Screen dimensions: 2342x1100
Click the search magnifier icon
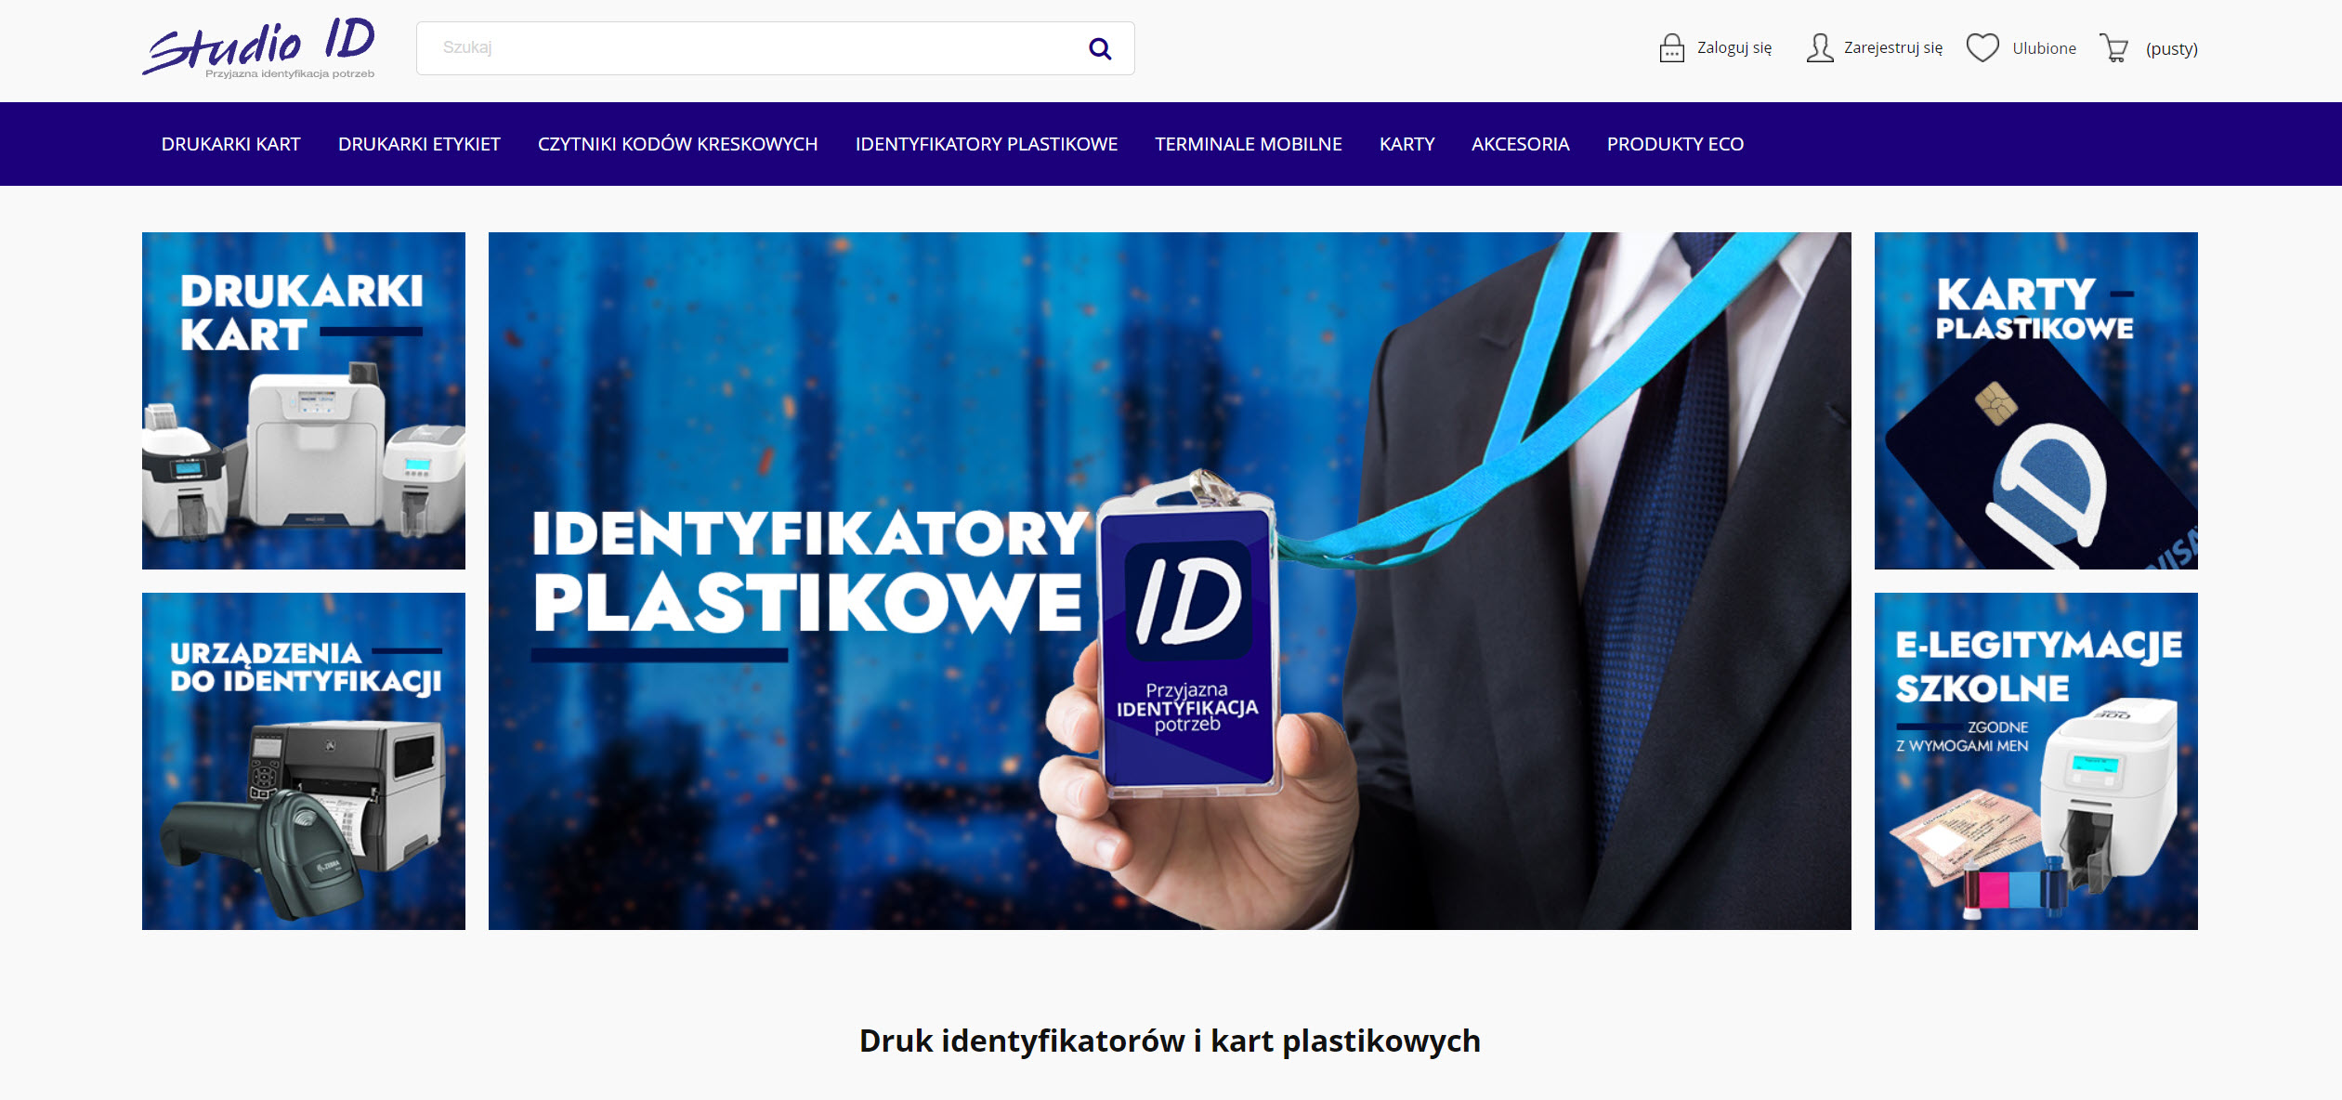tap(1101, 48)
